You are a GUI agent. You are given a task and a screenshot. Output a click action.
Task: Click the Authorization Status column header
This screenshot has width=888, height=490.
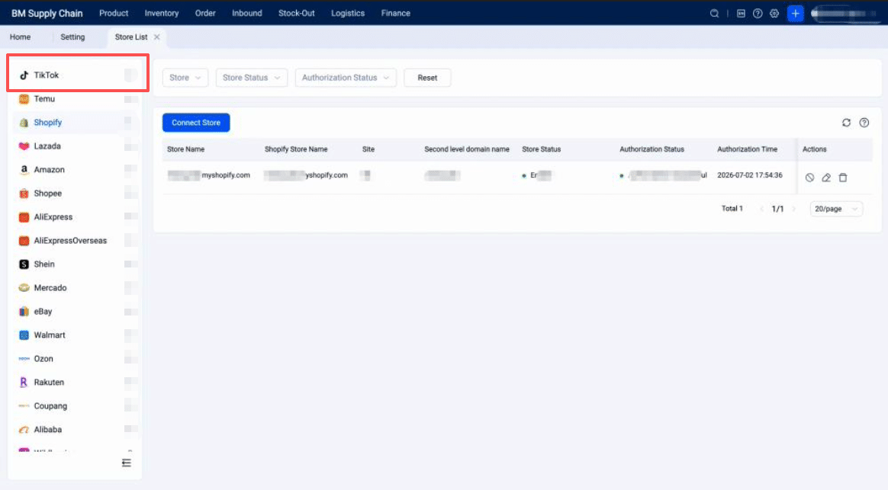(x=652, y=149)
